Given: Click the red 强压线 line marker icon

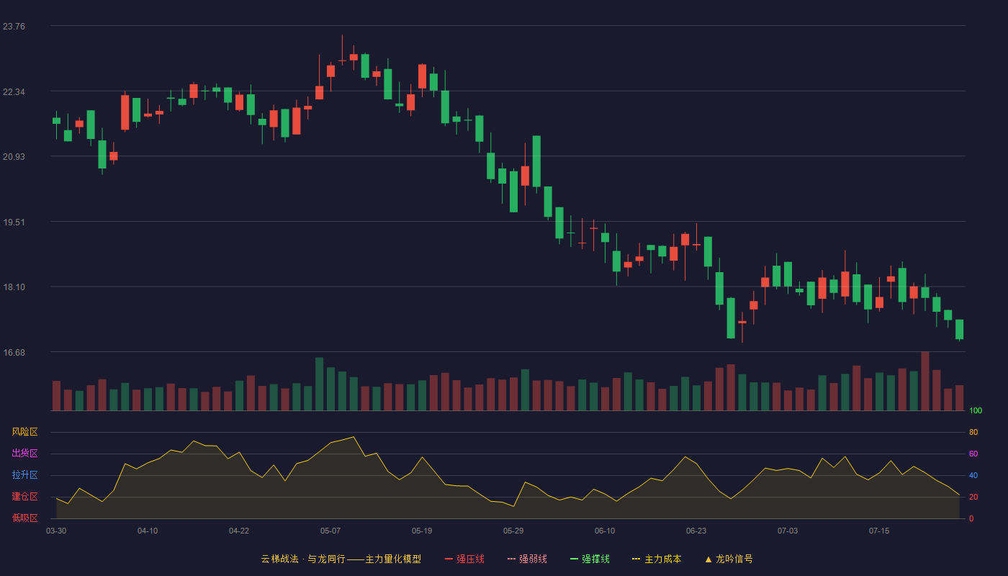Looking at the screenshot, I should [x=449, y=559].
